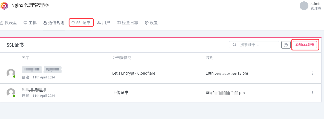The height and width of the screenshot is (119, 324).
Task: Click the Nginx Proxy Manager logo icon
Action: point(4,5)
